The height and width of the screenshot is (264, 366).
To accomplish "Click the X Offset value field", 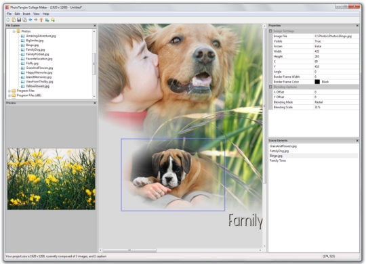I will pos(336,92).
